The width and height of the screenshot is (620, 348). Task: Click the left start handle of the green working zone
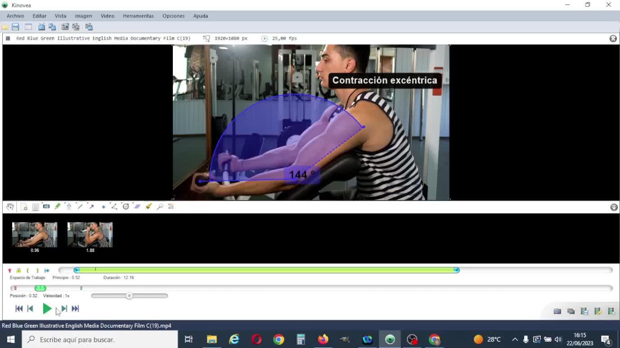76,270
